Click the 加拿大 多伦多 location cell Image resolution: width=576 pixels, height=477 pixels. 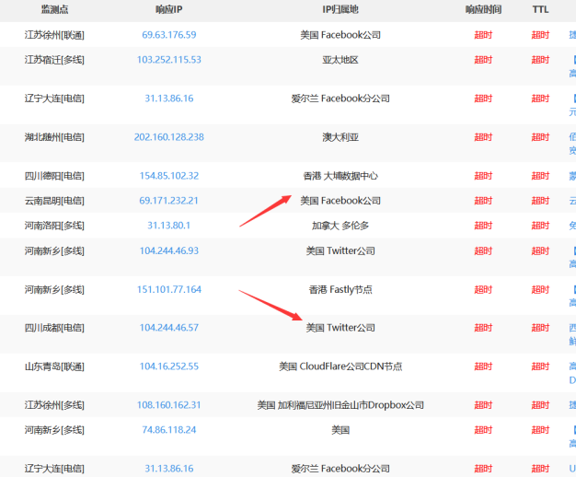coord(340,226)
